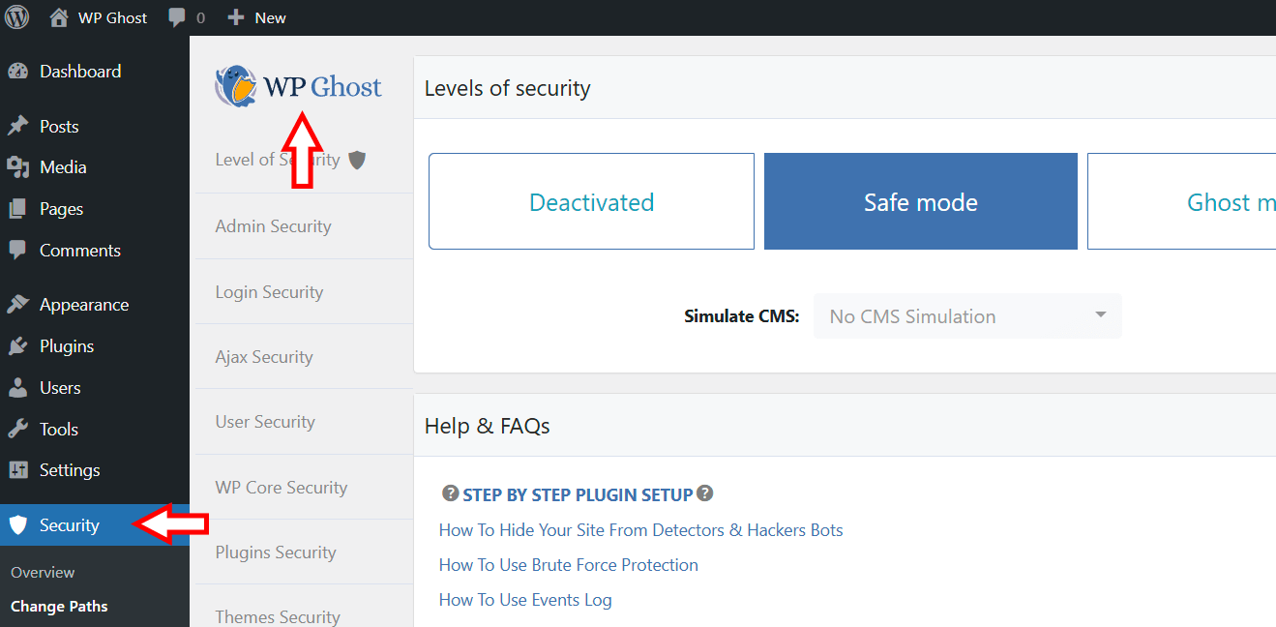Open the comments bubble icon in admin bar
Screen dimensions: 1276x627
(176, 17)
